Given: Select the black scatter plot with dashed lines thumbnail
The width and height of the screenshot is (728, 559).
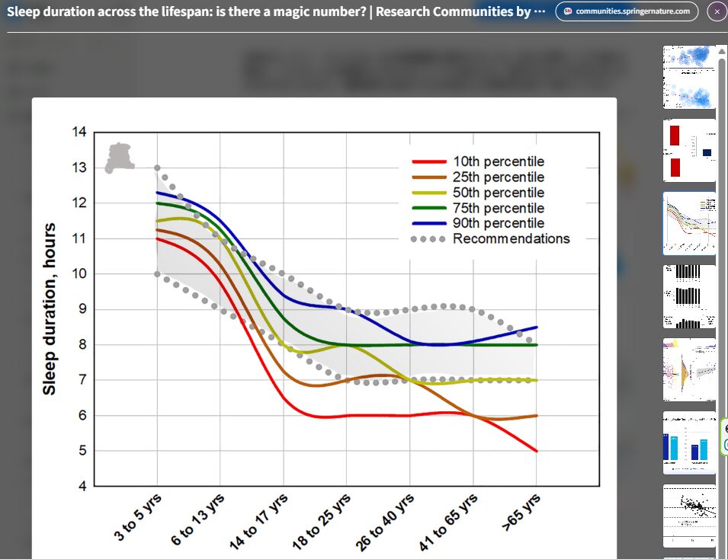Looking at the screenshot, I should [689, 516].
